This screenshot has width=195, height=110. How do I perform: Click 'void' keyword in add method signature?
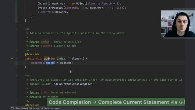pyautogui.click(x=39, y=58)
